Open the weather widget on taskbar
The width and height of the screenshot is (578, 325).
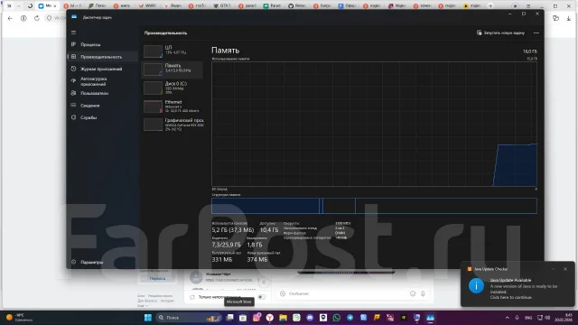pyautogui.click(x=19, y=318)
